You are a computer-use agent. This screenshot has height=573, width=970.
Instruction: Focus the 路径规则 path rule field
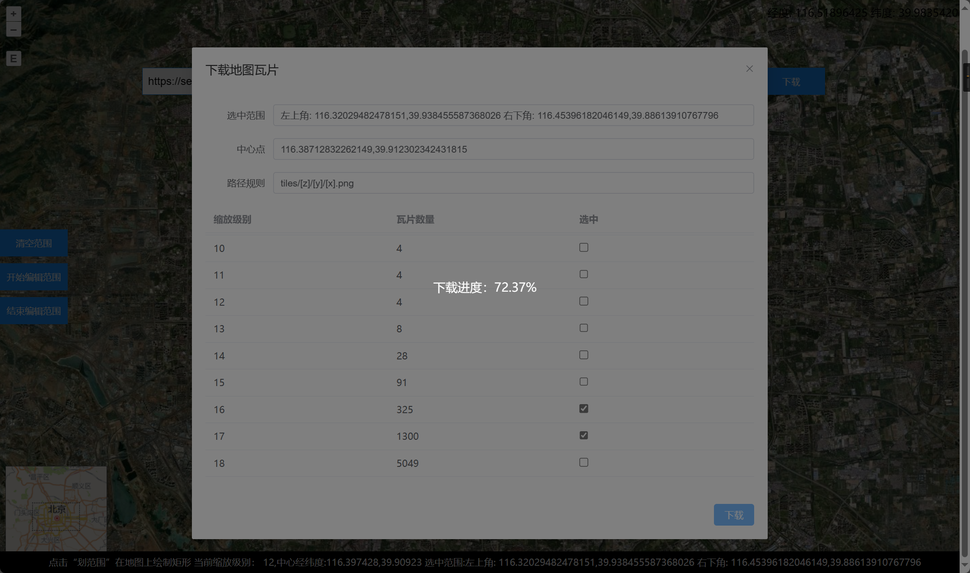pyautogui.click(x=513, y=183)
